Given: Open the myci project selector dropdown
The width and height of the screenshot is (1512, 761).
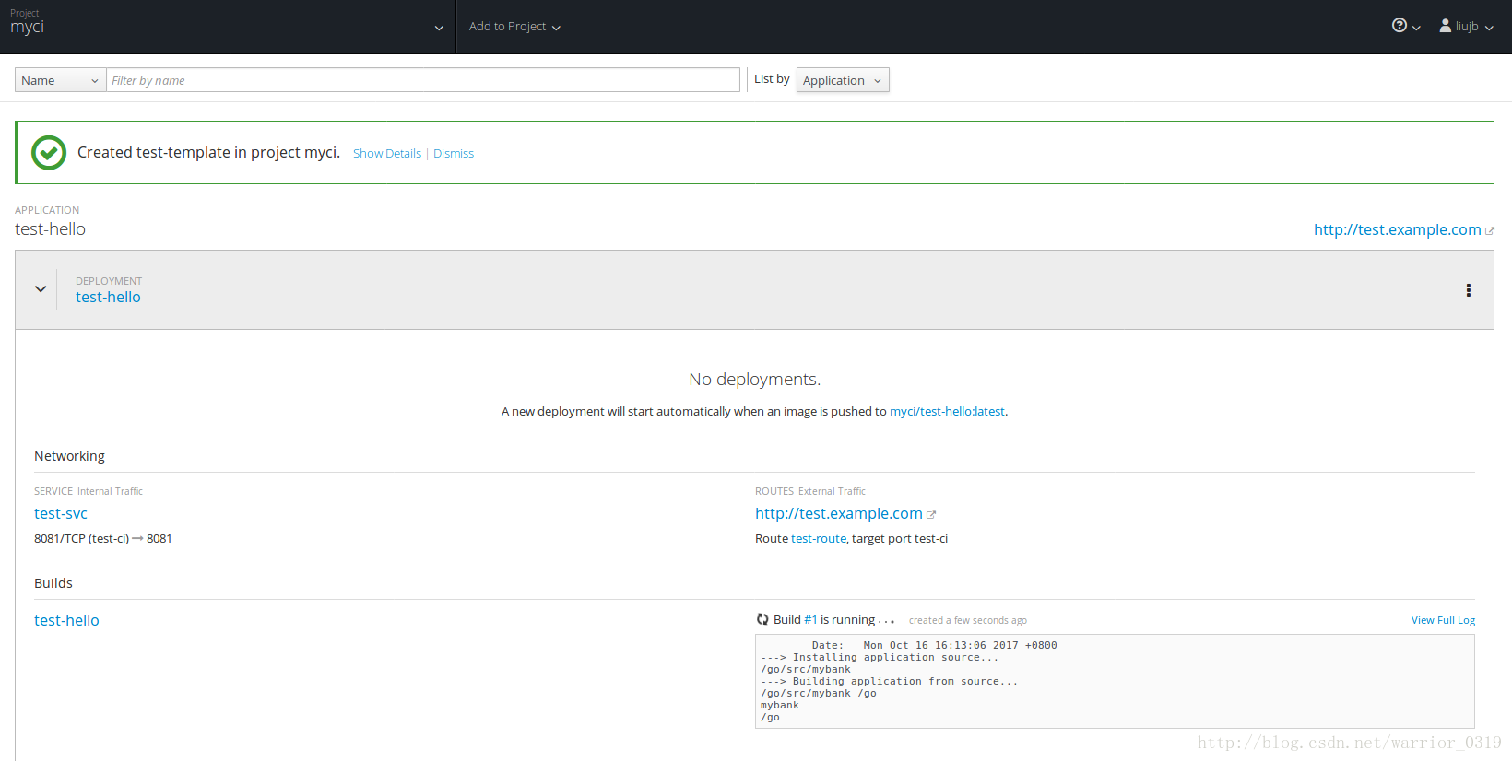Looking at the screenshot, I should pyautogui.click(x=227, y=27).
